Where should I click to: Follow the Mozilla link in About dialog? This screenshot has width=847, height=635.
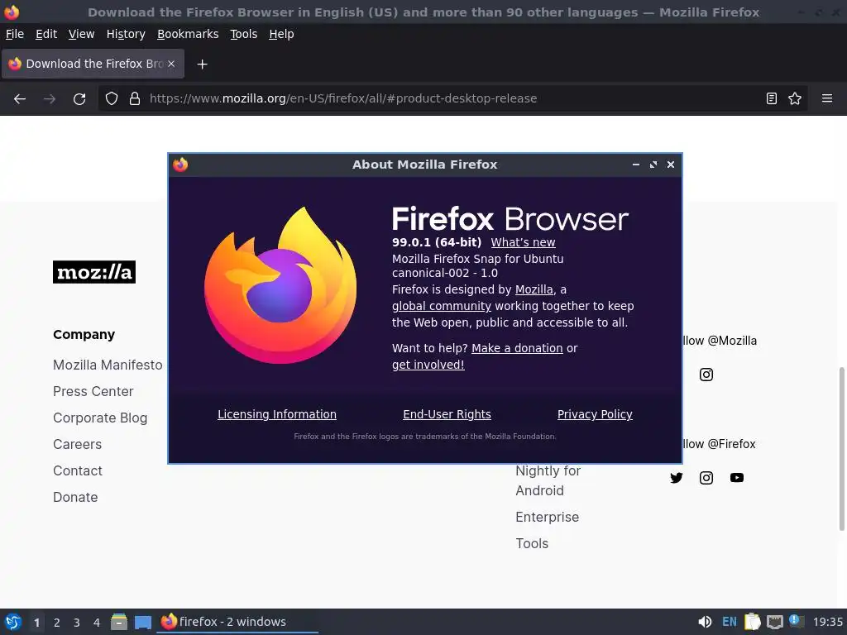[x=534, y=289]
